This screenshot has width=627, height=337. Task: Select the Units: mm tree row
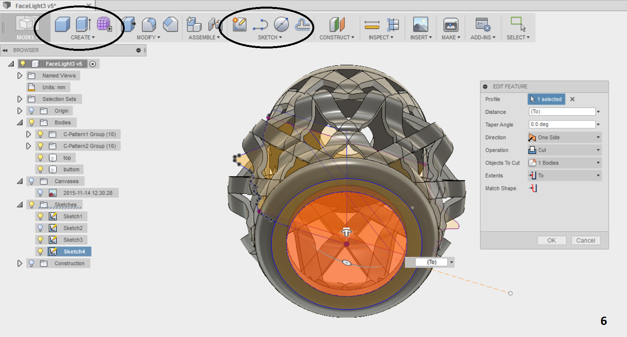(x=48, y=87)
